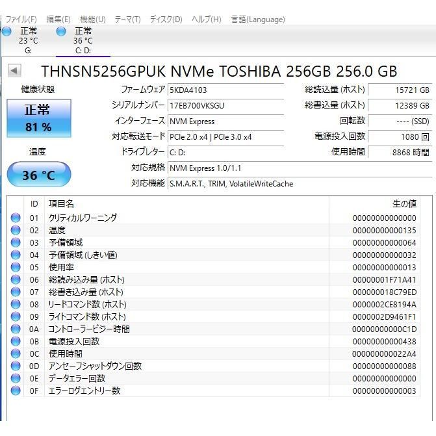Viewport: 436px width, 436px height.
Task: Click the ID column header
Action: pyautogui.click(x=34, y=203)
